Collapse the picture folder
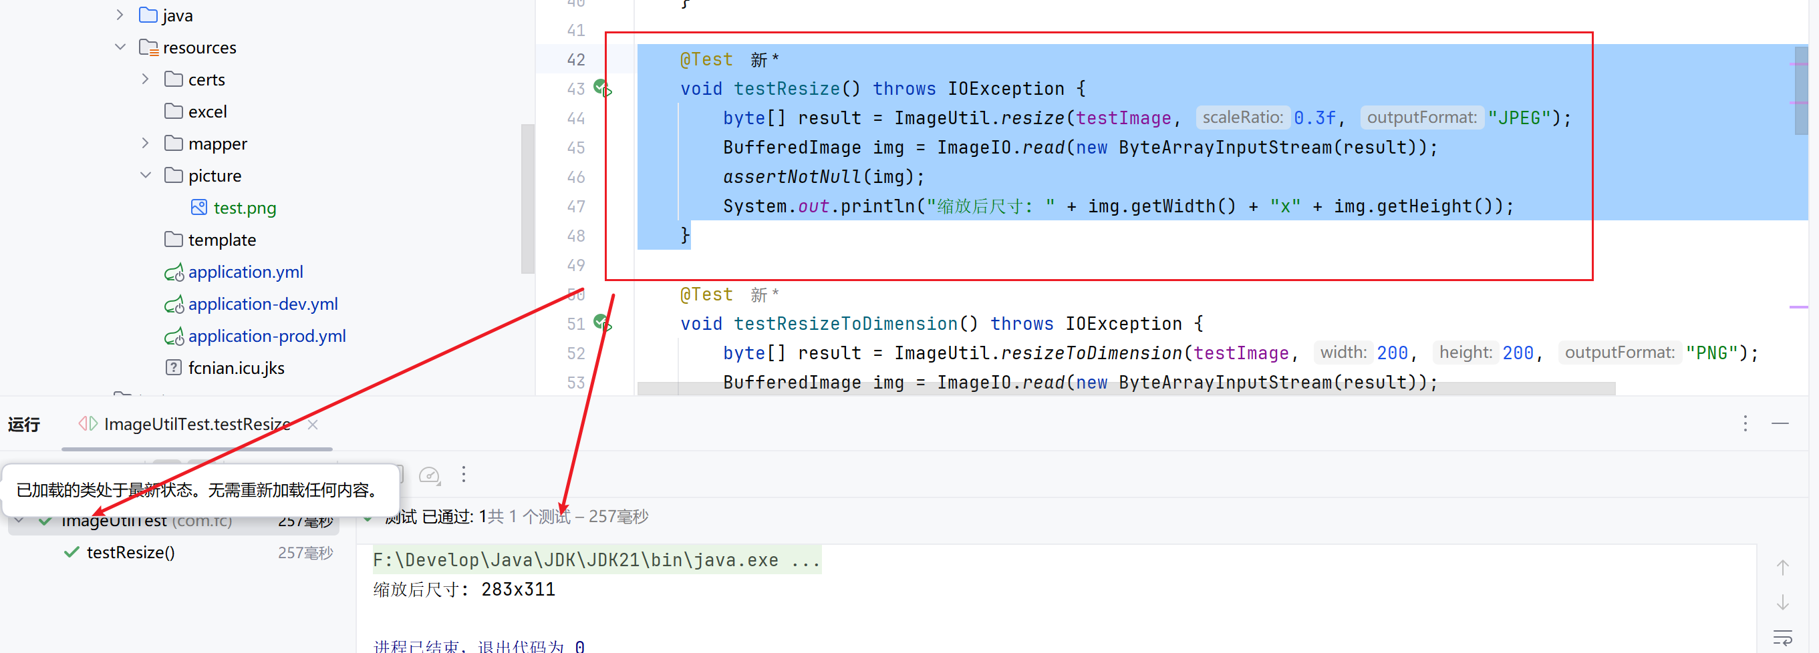 145,175
